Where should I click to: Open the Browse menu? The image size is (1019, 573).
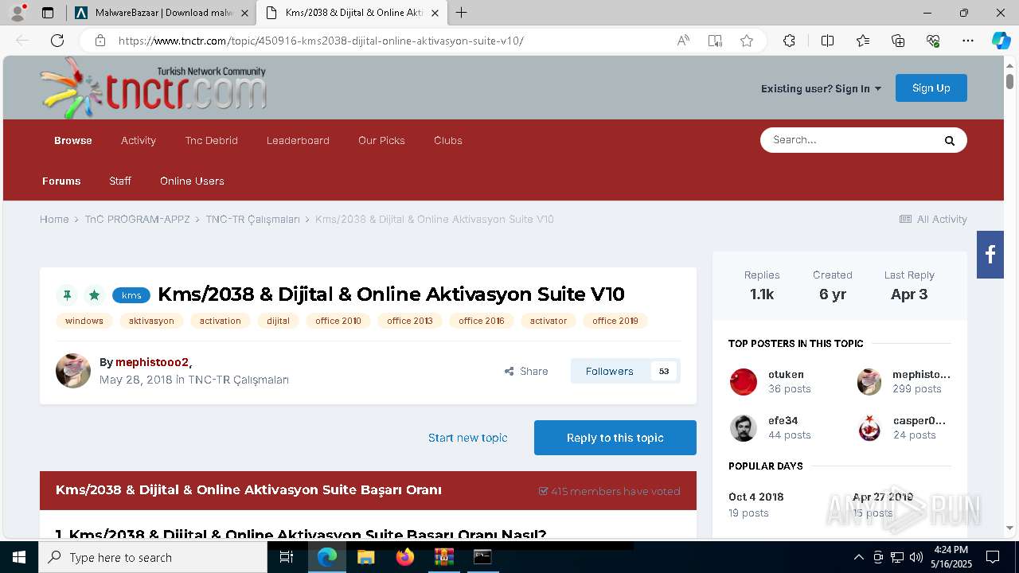coord(73,140)
